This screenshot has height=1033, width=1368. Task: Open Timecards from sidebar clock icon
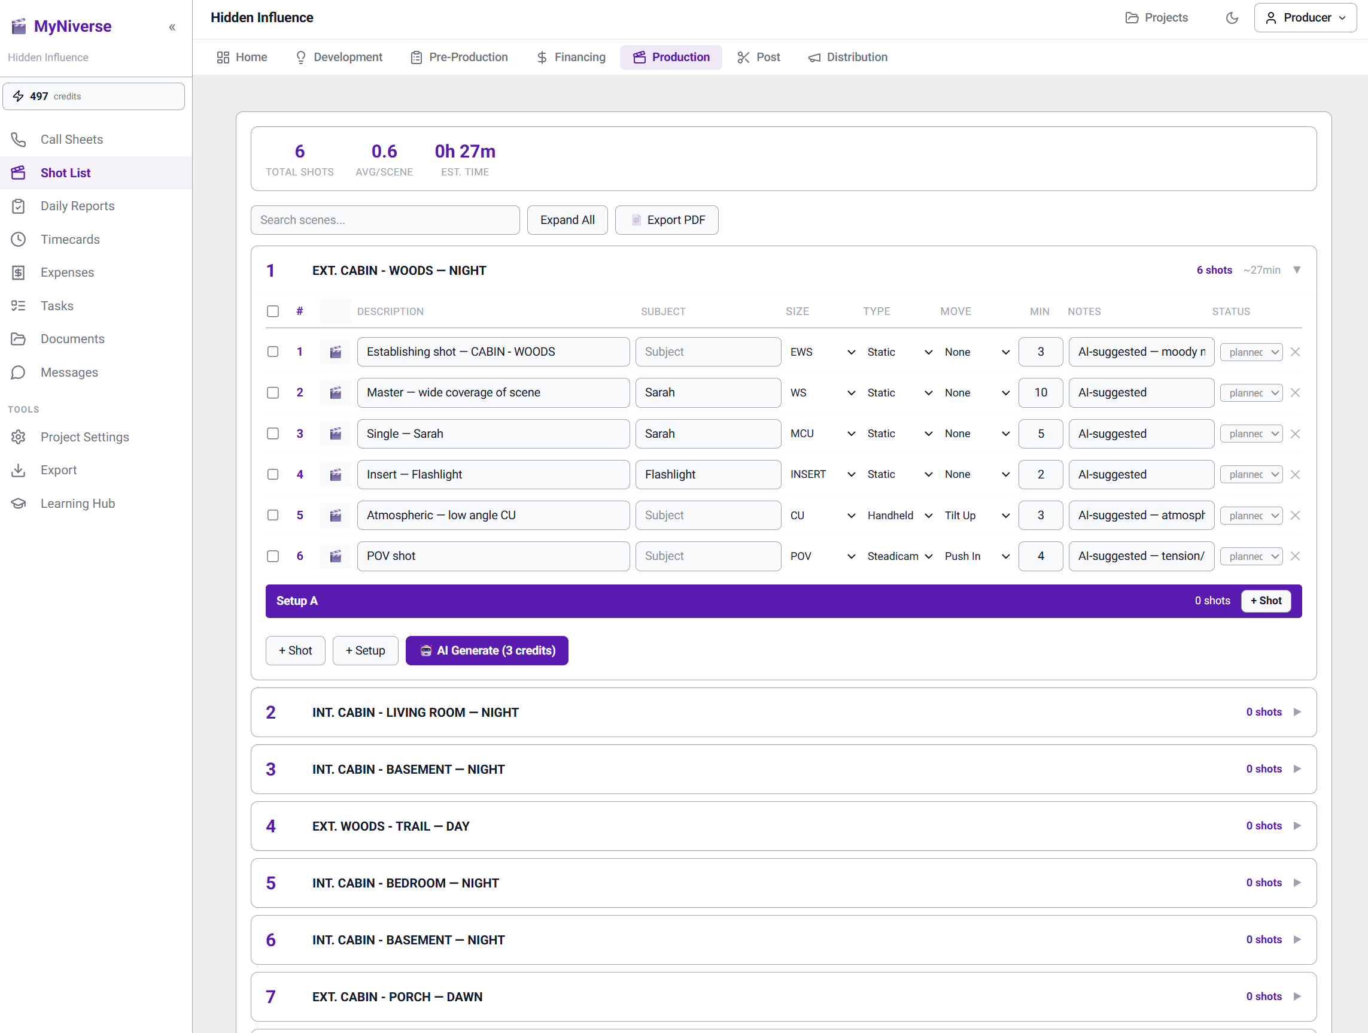pyautogui.click(x=19, y=240)
